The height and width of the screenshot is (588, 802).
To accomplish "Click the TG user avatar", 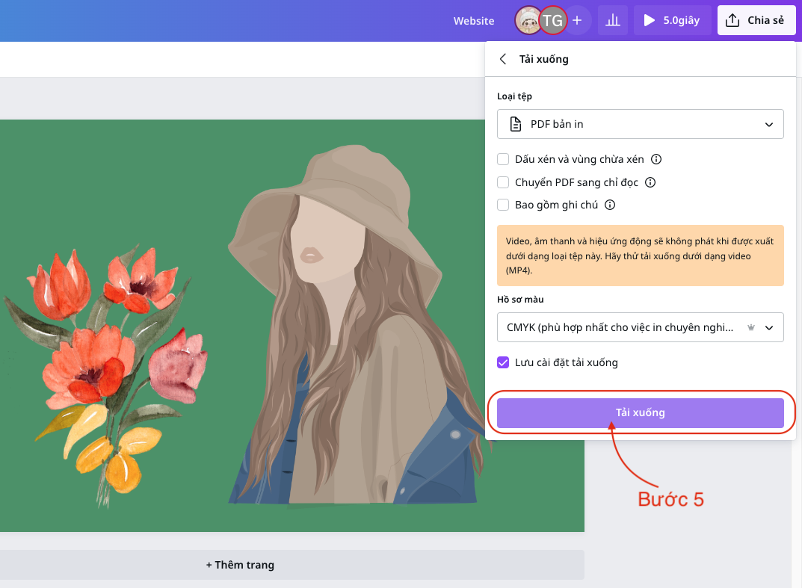I will pyautogui.click(x=552, y=20).
